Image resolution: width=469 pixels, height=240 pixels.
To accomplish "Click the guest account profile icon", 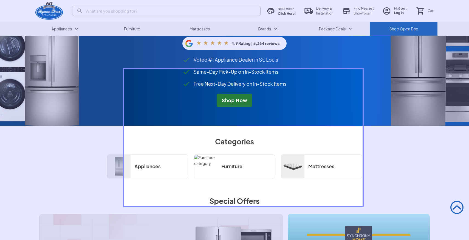I will pyautogui.click(x=386, y=11).
